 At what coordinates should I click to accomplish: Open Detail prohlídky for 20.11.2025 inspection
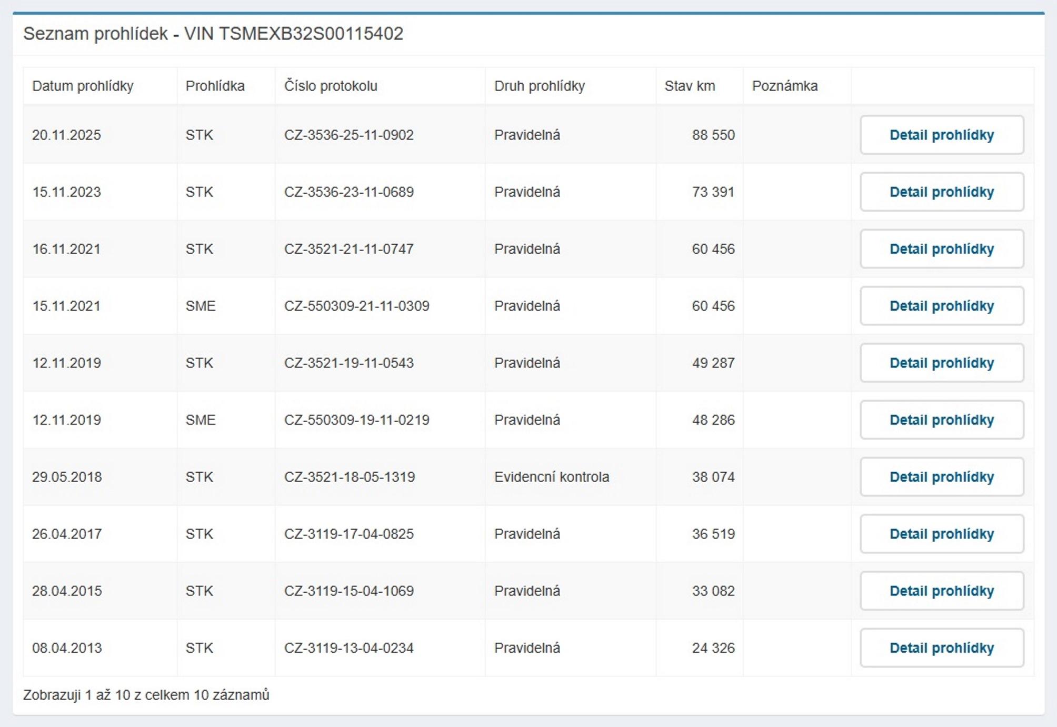click(942, 135)
